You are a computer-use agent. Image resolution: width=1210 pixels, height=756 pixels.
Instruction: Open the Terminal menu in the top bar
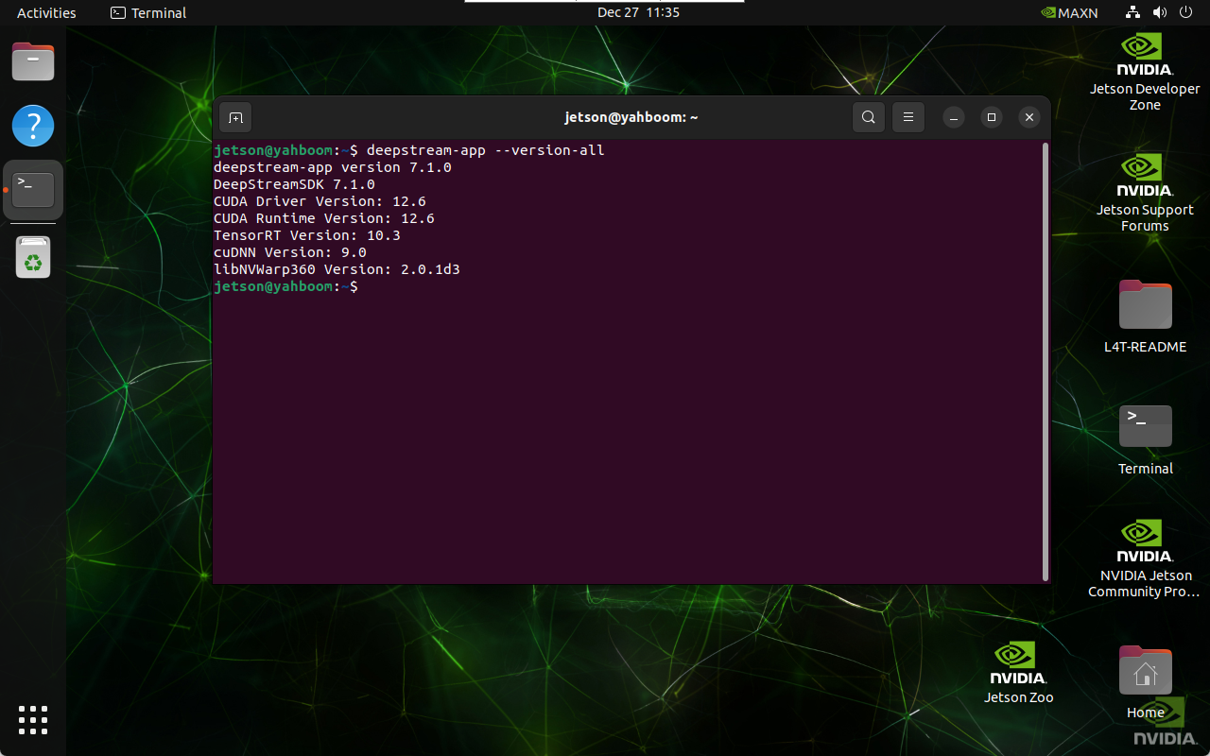coord(147,12)
